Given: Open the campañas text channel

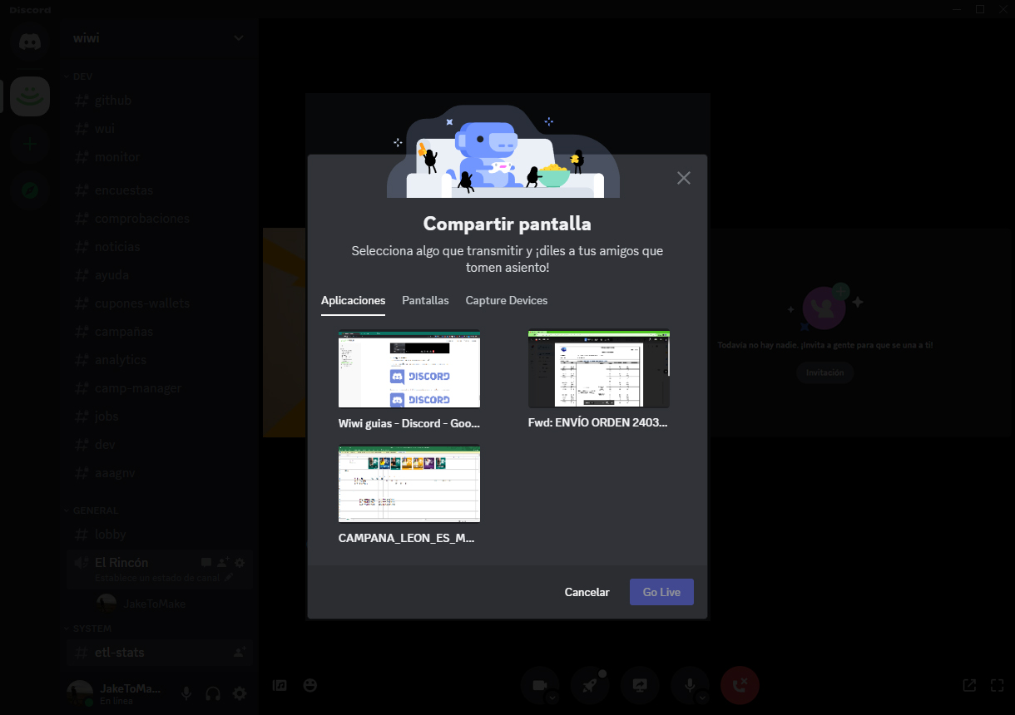Looking at the screenshot, I should click(x=158, y=332).
